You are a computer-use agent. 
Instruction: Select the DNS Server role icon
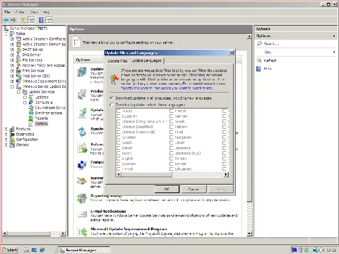(x=19, y=55)
